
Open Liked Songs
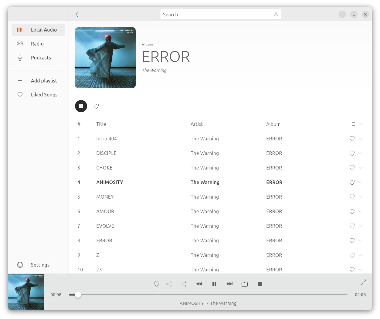[x=44, y=95]
